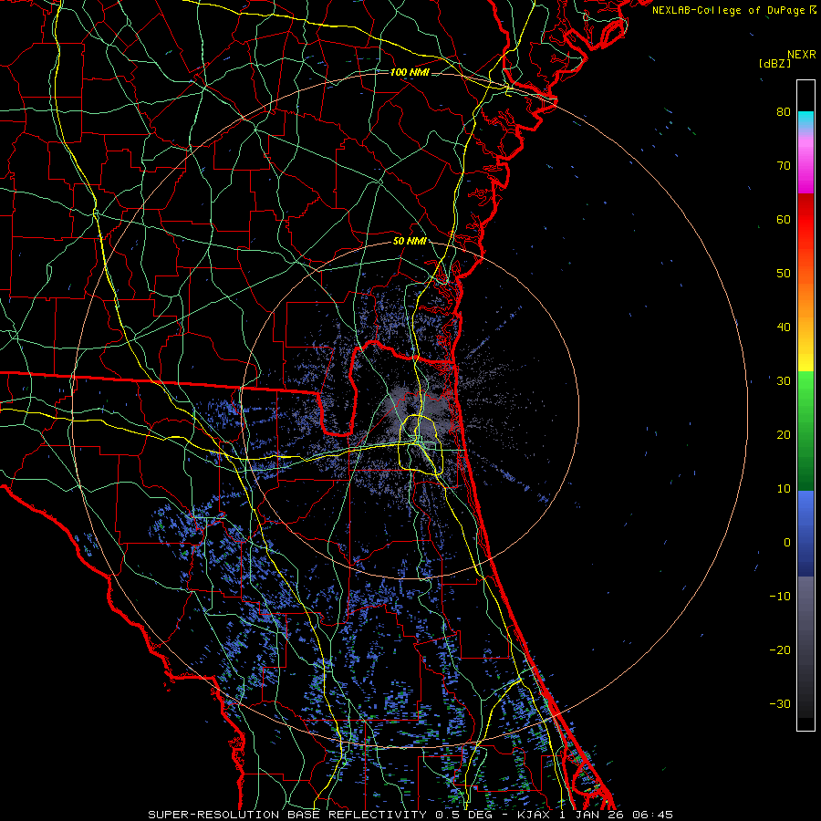The width and height of the screenshot is (821, 821).
Task: Click the -20 value on dBZ scale
Action: pyautogui.click(x=780, y=650)
